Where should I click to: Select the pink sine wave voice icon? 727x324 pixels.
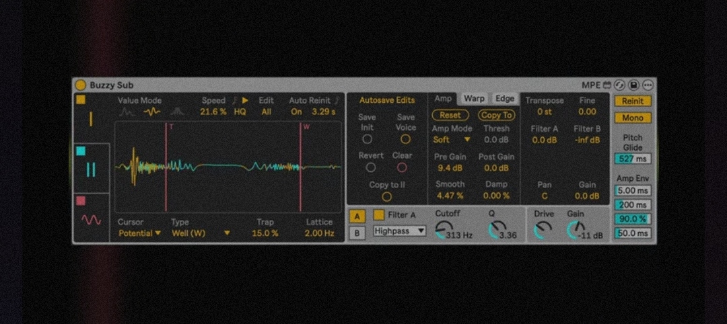pos(92,220)
